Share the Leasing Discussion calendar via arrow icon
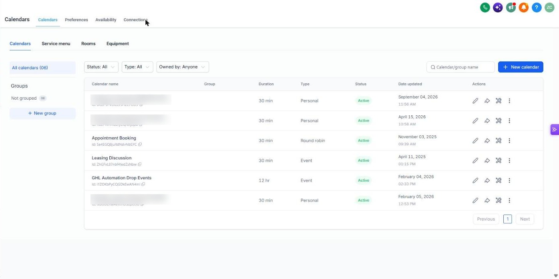559x279 pixels. (487, 161)
